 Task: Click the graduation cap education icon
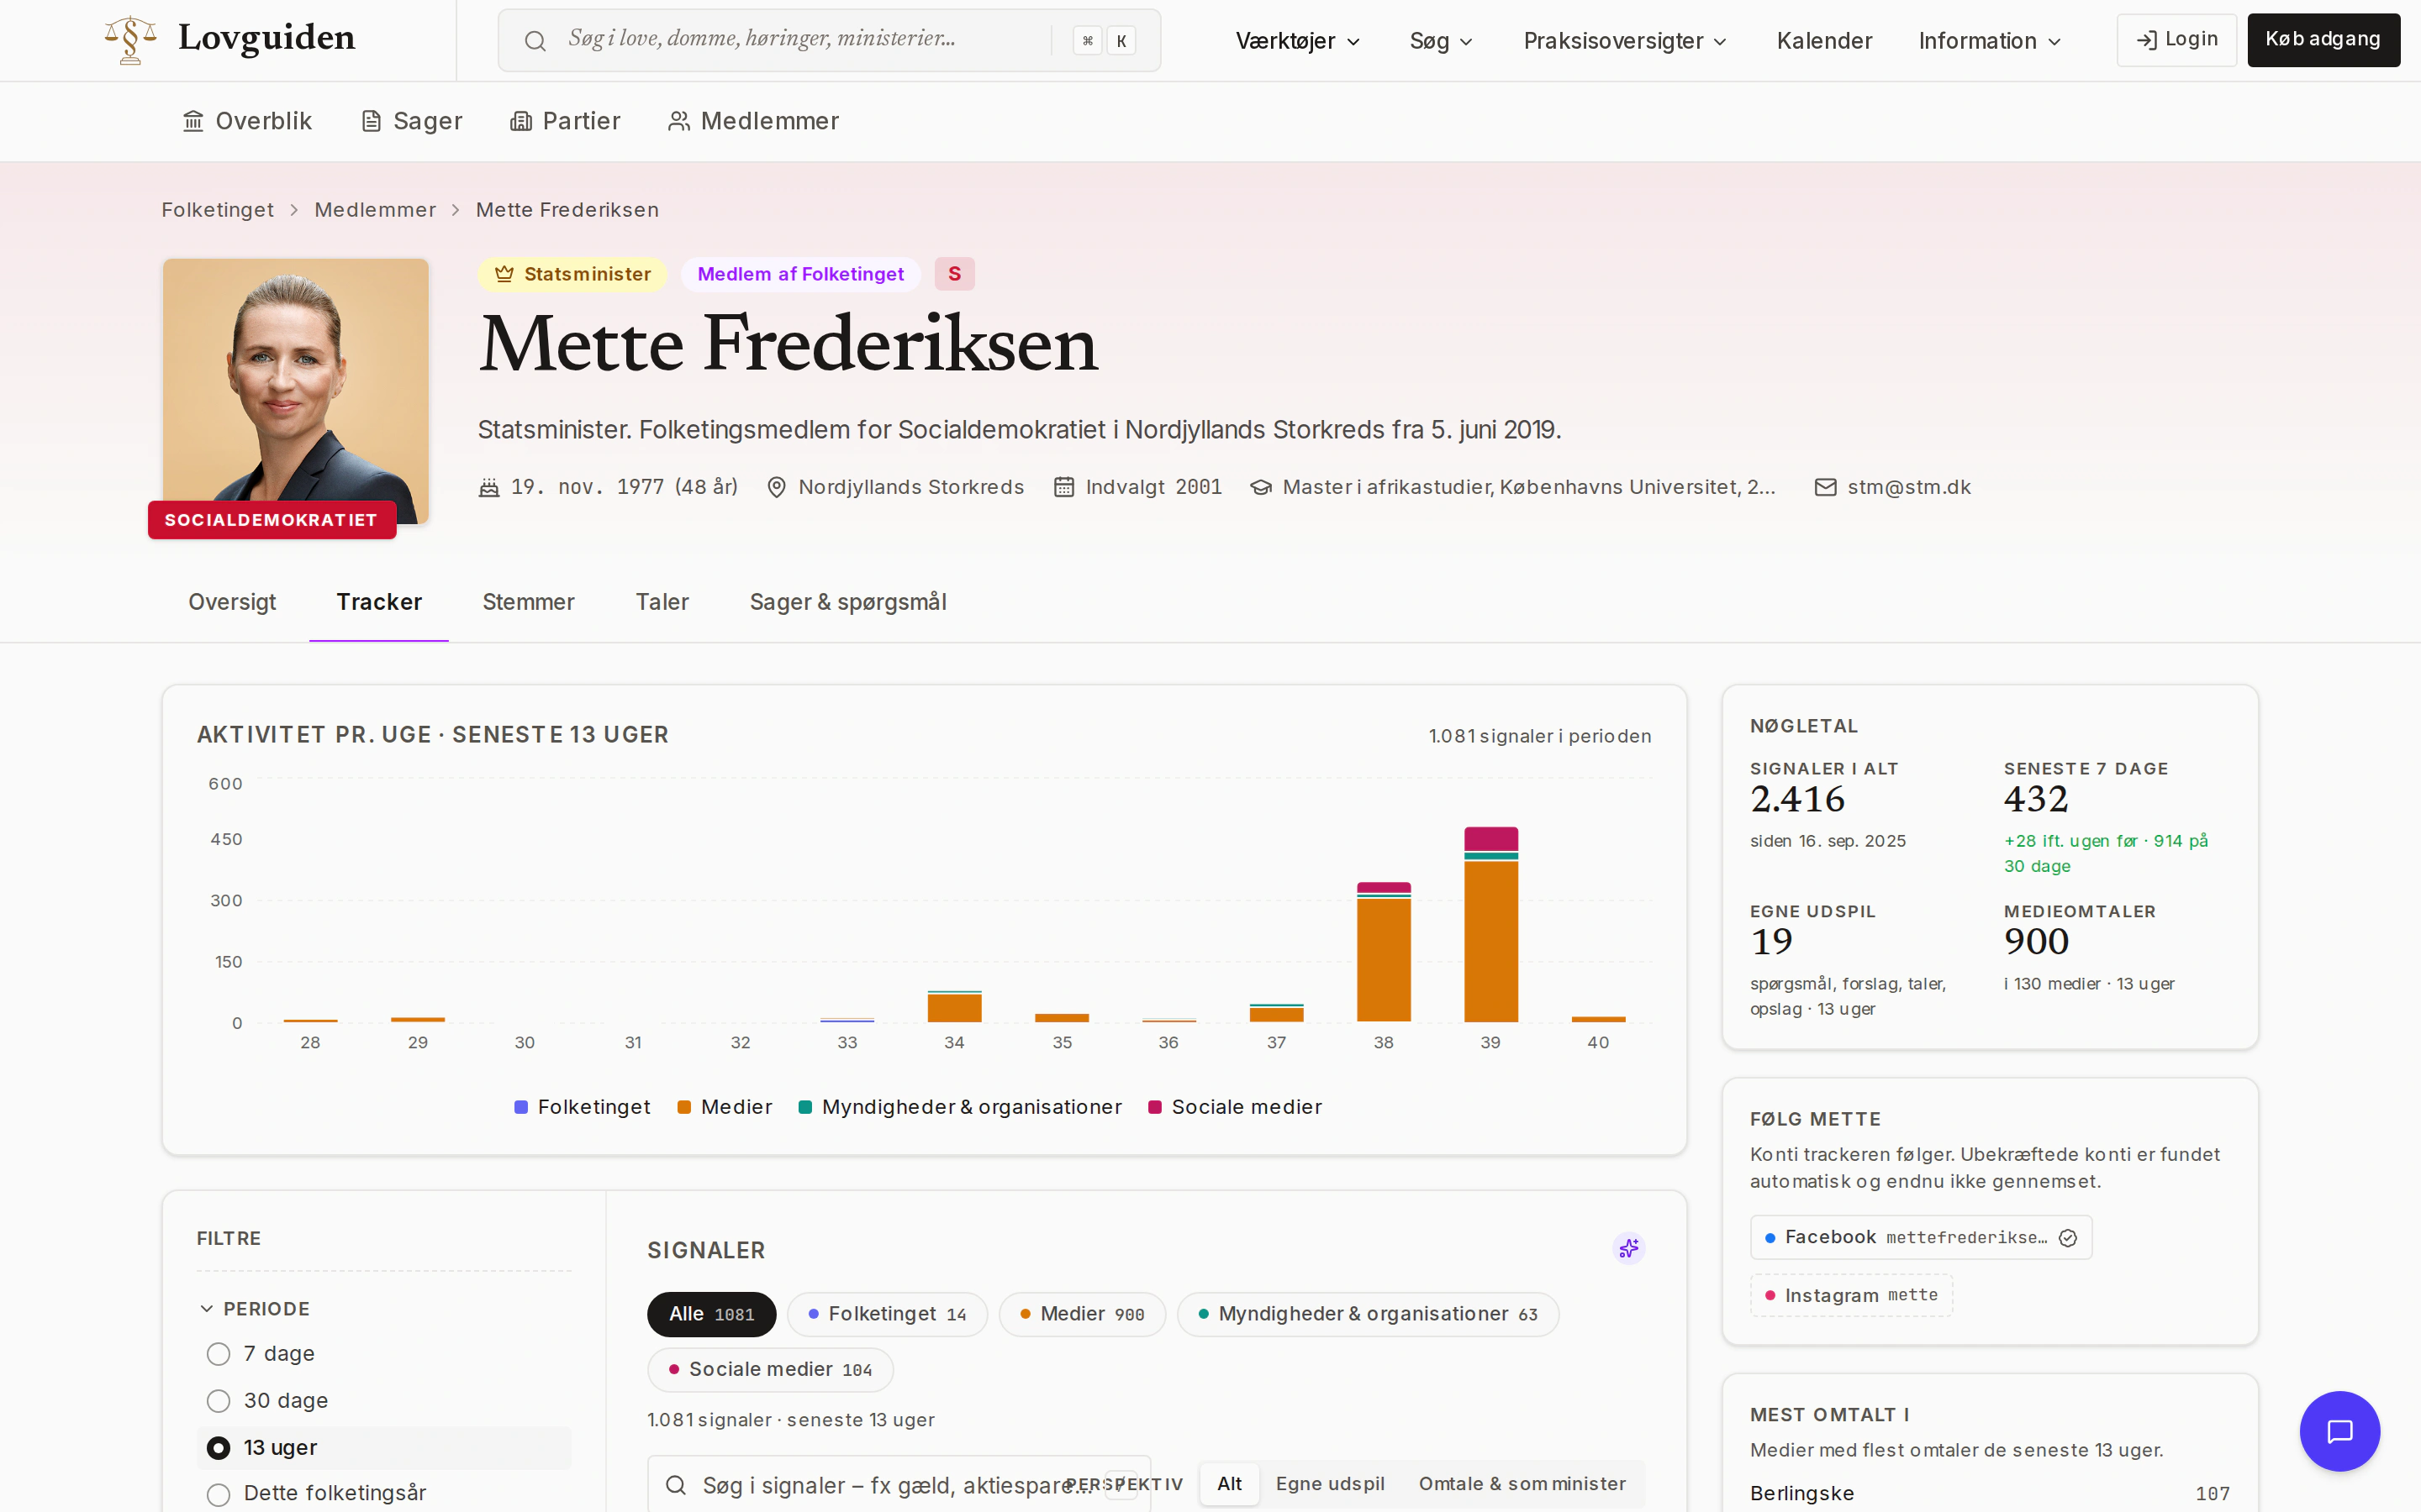[1261, 487]
